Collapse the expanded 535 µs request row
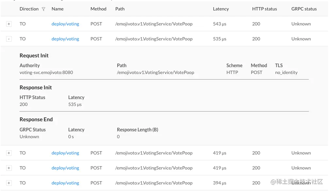The image size is (329, 191). pyautogui.click(x=9, y=39)
